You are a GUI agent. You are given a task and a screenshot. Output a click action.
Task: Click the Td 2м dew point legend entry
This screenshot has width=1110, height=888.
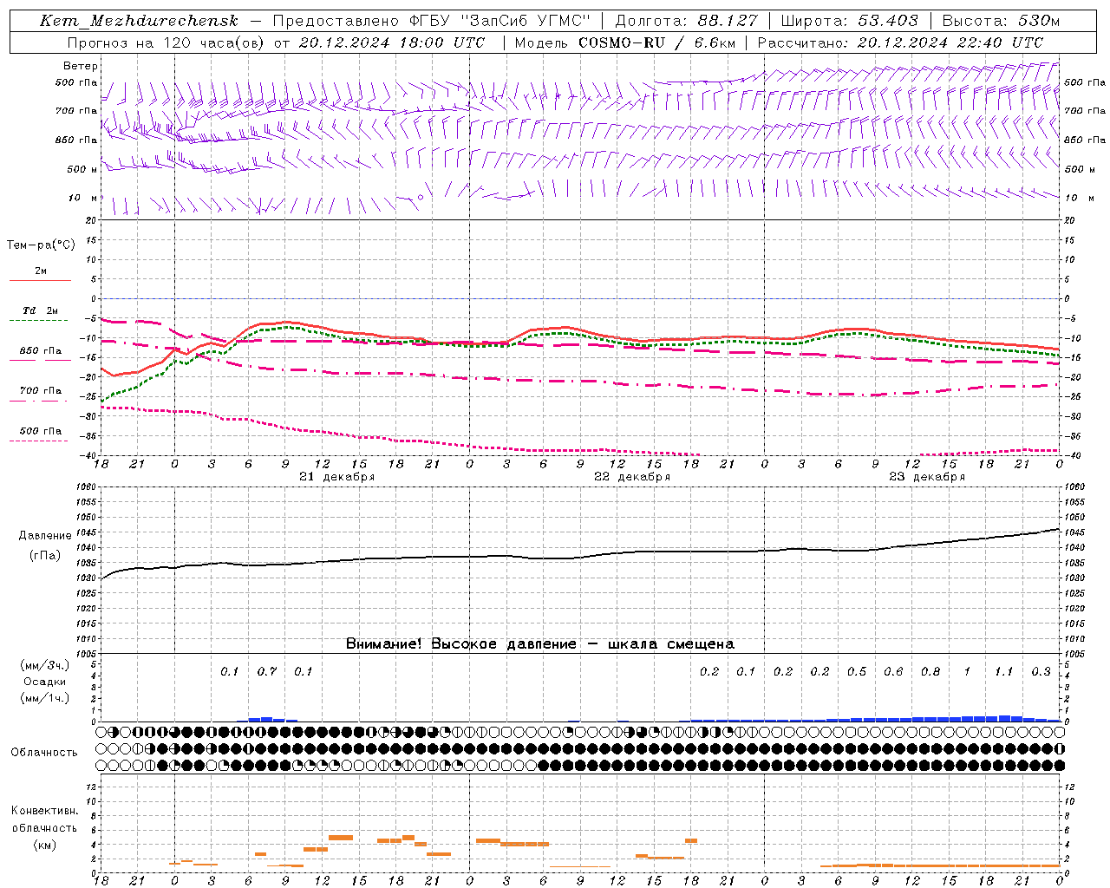[x=40, y=310]
